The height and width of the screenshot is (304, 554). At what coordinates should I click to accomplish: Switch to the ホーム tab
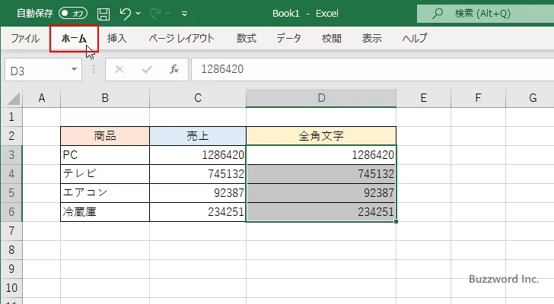[74, 38]
